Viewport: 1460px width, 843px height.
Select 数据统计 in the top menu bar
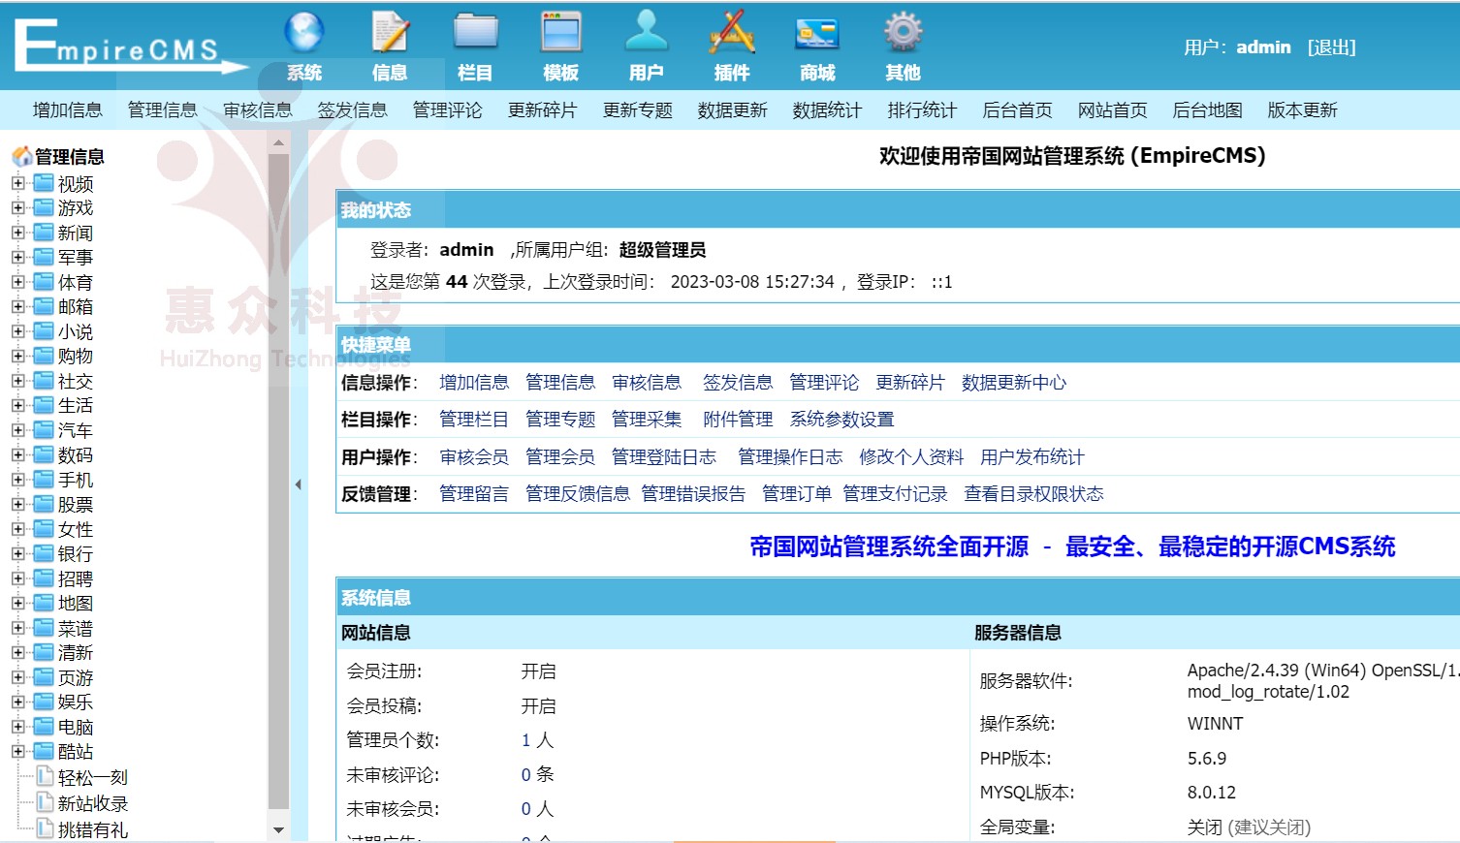[x=827, y=110]
